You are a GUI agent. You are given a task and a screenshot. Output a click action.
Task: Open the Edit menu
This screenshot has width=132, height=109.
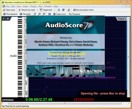pyautogui.click(x=13, y=6)
